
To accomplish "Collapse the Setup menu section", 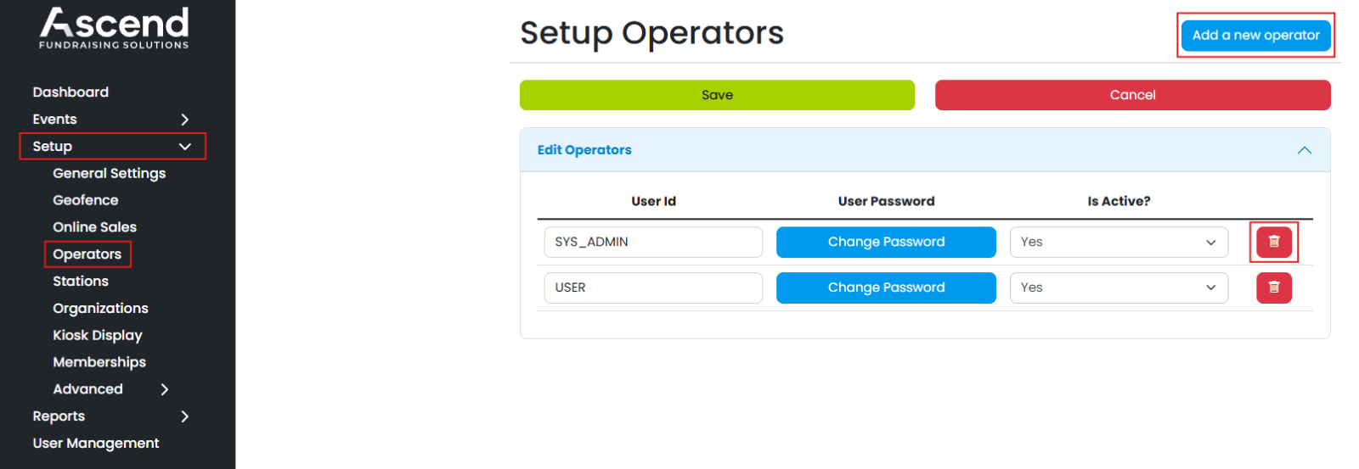I will tap(184, 147).
